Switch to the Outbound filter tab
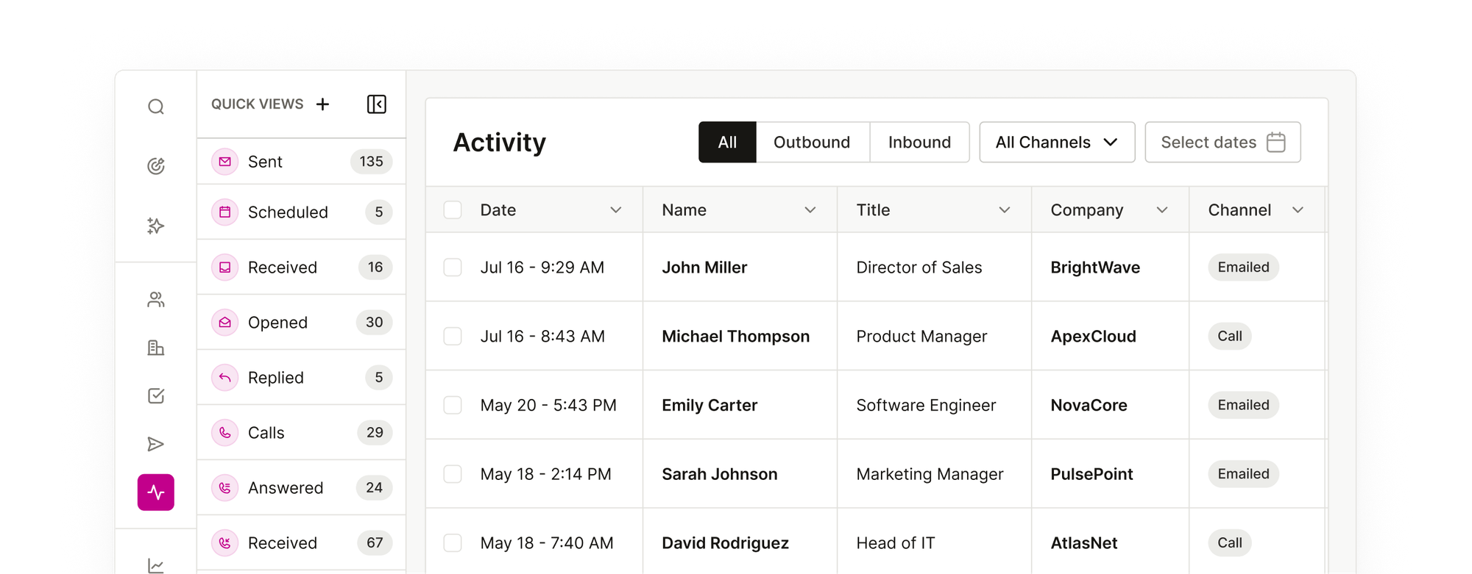Image resolution: width=1472 pixels, height=574 pixels. tap(812, 142)
